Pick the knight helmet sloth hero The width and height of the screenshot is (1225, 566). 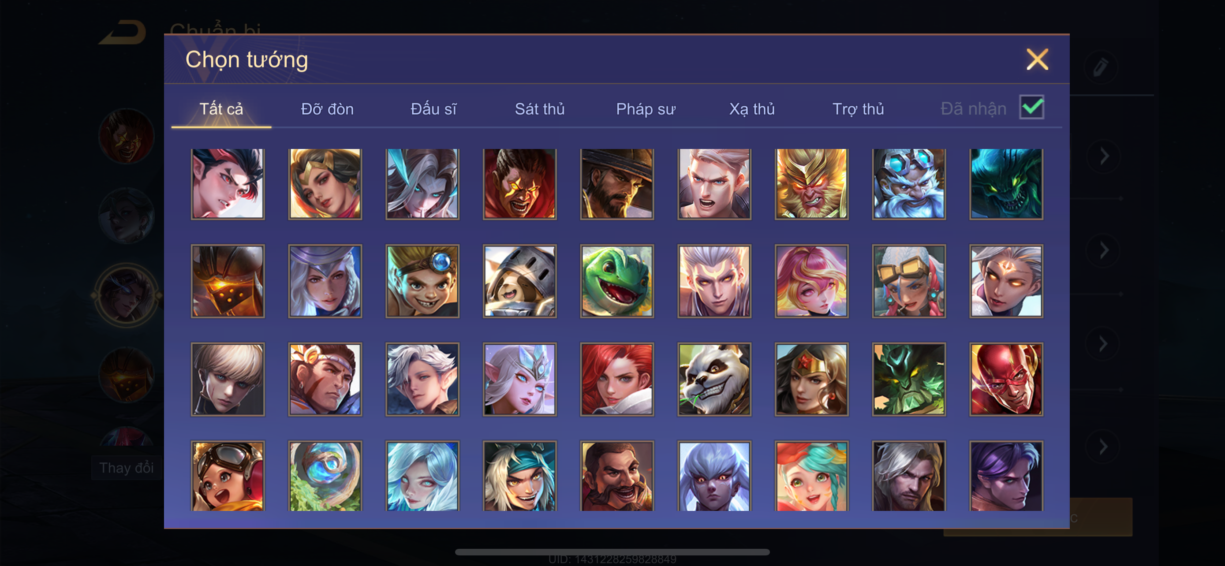[x=520, y=281]
